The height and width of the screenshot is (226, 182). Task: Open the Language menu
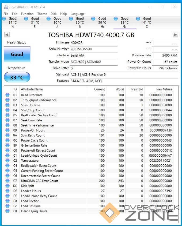click(x=77, y=14)
